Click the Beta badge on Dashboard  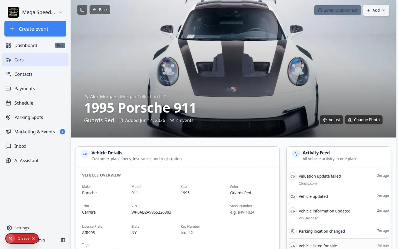(x=60, y=45)
